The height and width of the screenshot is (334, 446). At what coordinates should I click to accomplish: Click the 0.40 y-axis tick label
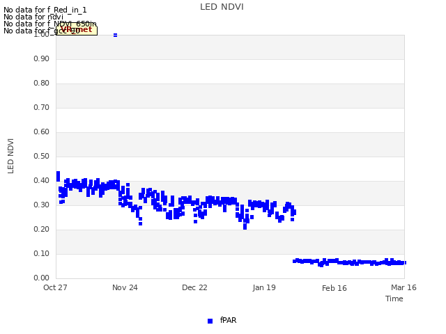42,181
